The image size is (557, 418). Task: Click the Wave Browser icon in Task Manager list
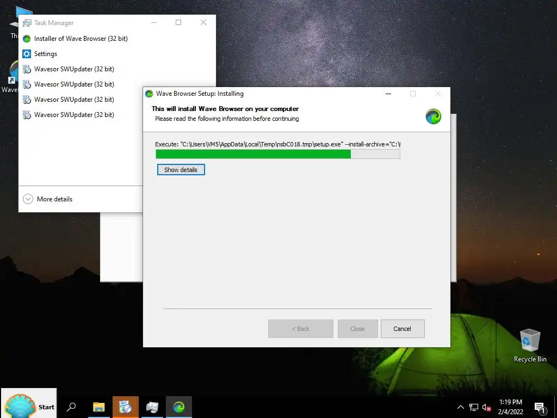(x=27, y=39)
